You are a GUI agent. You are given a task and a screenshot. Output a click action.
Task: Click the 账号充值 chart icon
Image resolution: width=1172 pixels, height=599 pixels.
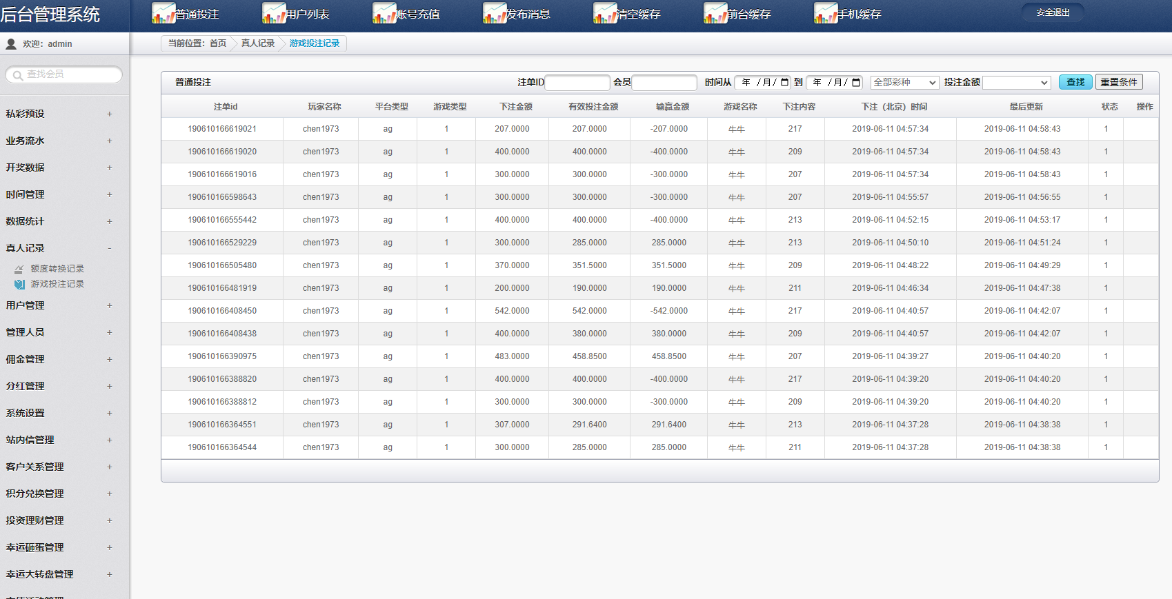384,13
